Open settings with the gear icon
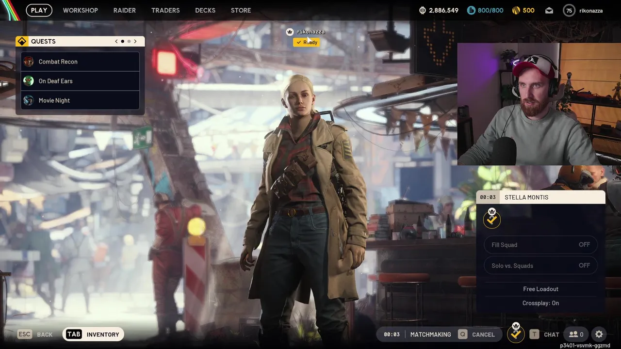The width and height of the screenshot is (621, 349). click(599, 334)
